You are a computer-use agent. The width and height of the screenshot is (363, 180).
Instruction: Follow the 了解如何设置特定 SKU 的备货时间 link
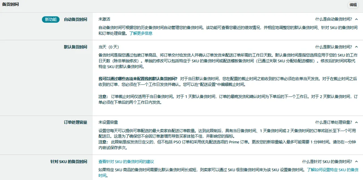tap(332, 170)
